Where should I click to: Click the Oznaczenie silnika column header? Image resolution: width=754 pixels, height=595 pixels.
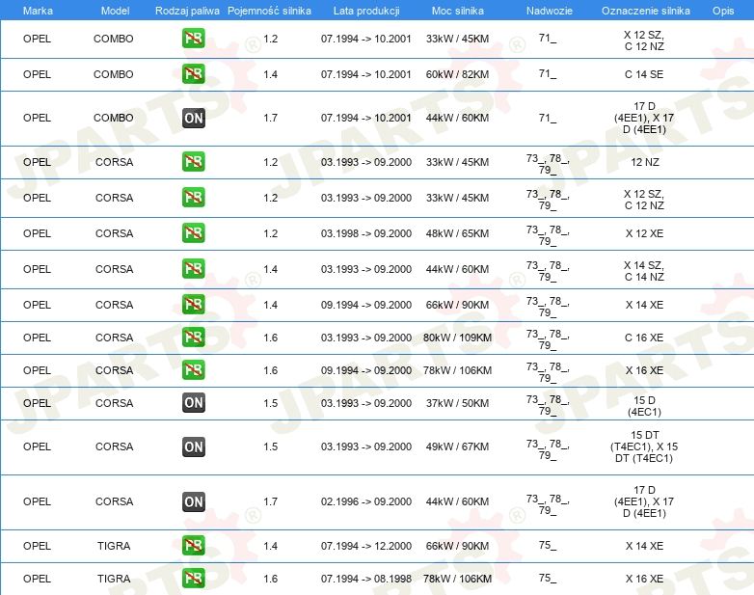646,11
